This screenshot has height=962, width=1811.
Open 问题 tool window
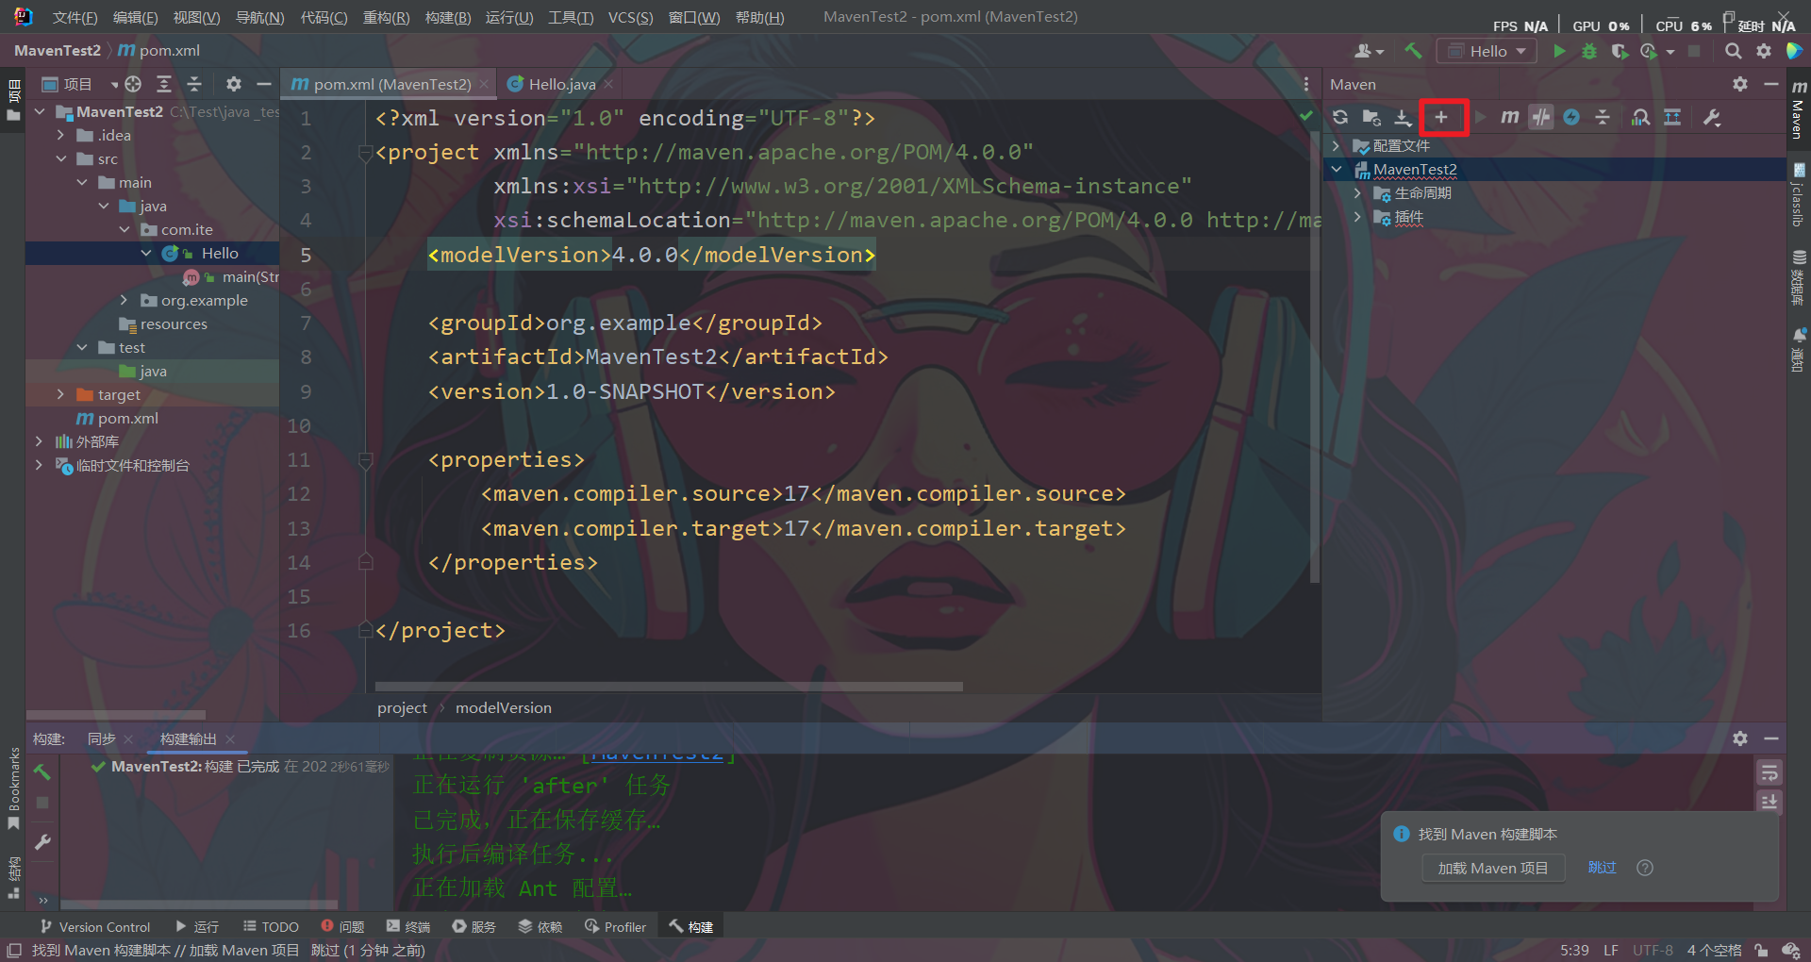click(x=342, y=926)
